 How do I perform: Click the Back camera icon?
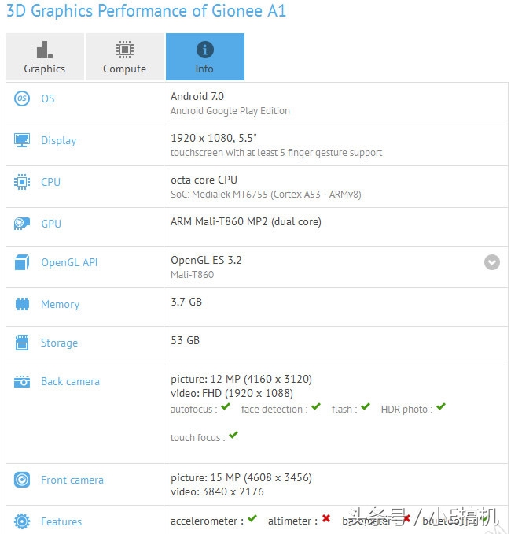tap(22, 381)
